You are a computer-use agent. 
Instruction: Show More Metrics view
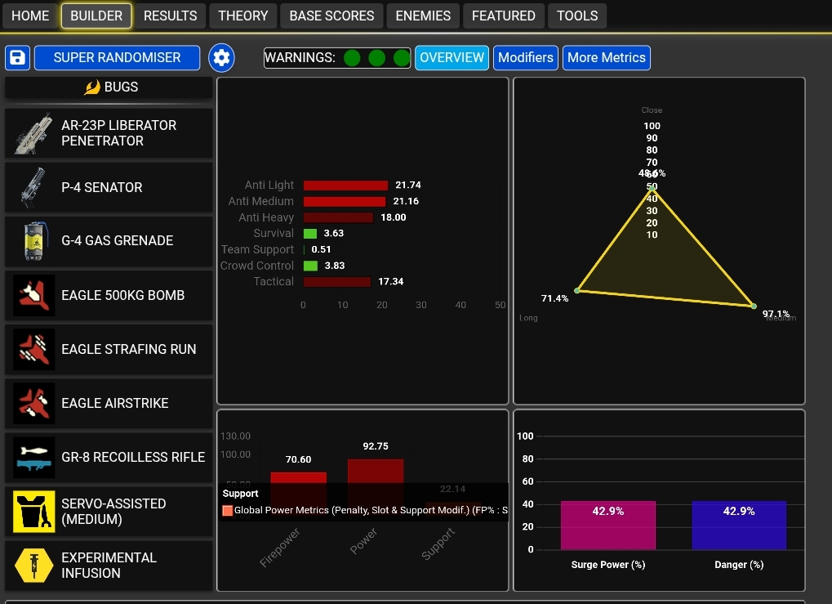coord(607,57)
